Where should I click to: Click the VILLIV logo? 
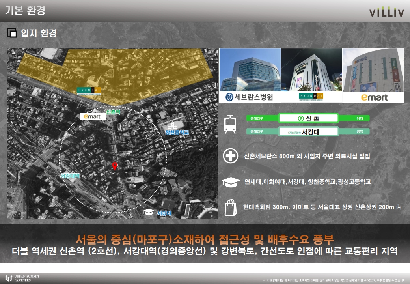point(387,12)
